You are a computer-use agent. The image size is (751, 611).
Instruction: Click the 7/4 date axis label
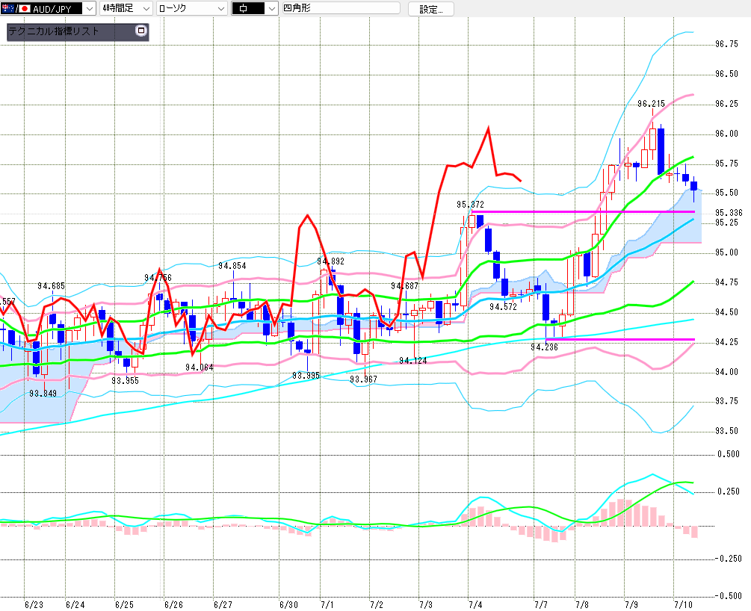click(475, 605)
